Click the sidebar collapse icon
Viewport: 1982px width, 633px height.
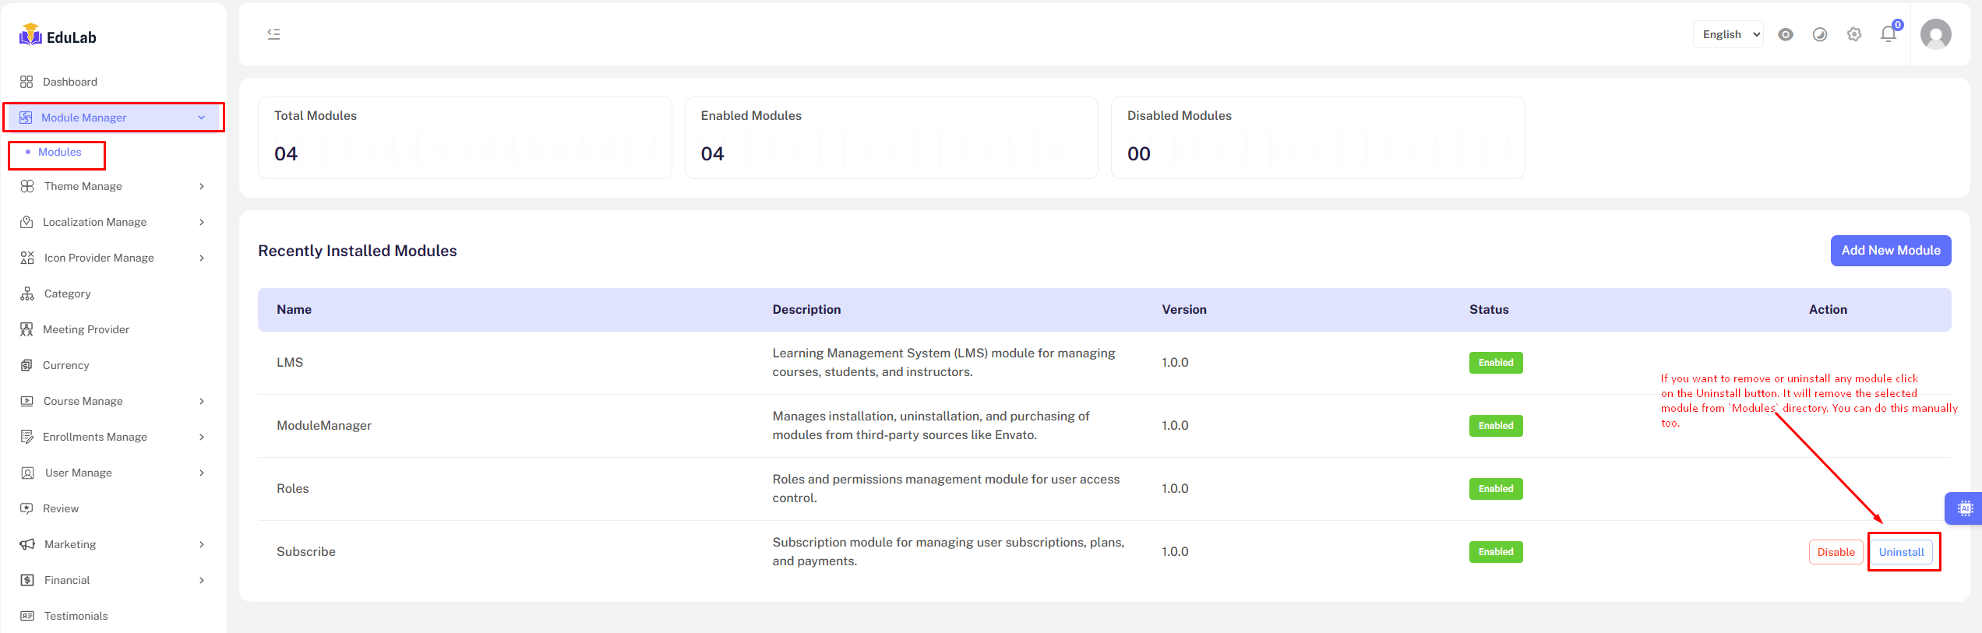(273, 34)
